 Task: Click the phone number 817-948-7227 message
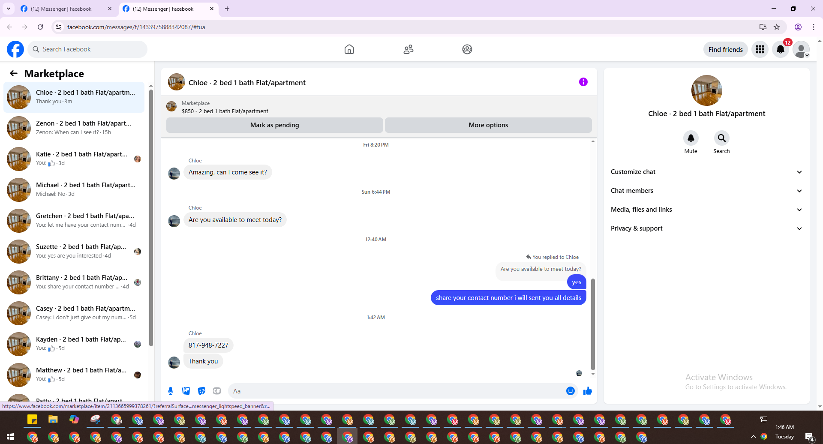click(208, 345)
